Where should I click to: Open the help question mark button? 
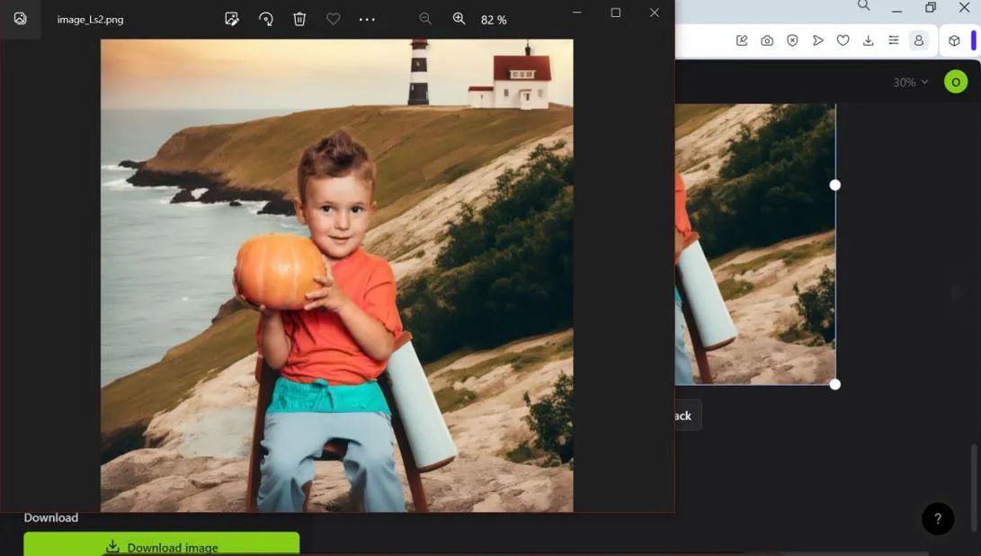point(938,518)
